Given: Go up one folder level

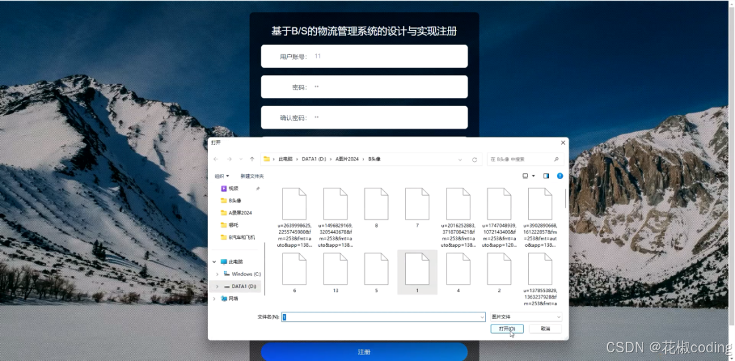Looking at the screenshot, I should [x=252, y=159].
